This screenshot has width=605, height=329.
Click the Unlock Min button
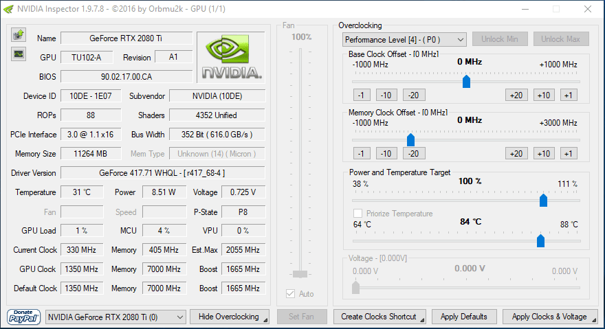[500, 39]
